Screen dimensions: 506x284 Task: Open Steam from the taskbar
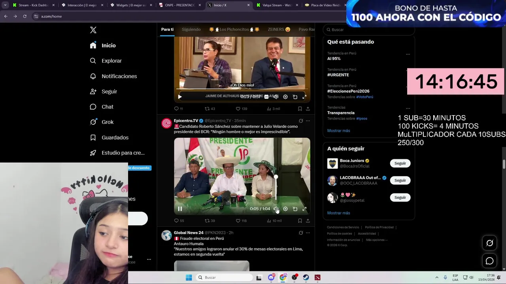[x=306, y=278]
